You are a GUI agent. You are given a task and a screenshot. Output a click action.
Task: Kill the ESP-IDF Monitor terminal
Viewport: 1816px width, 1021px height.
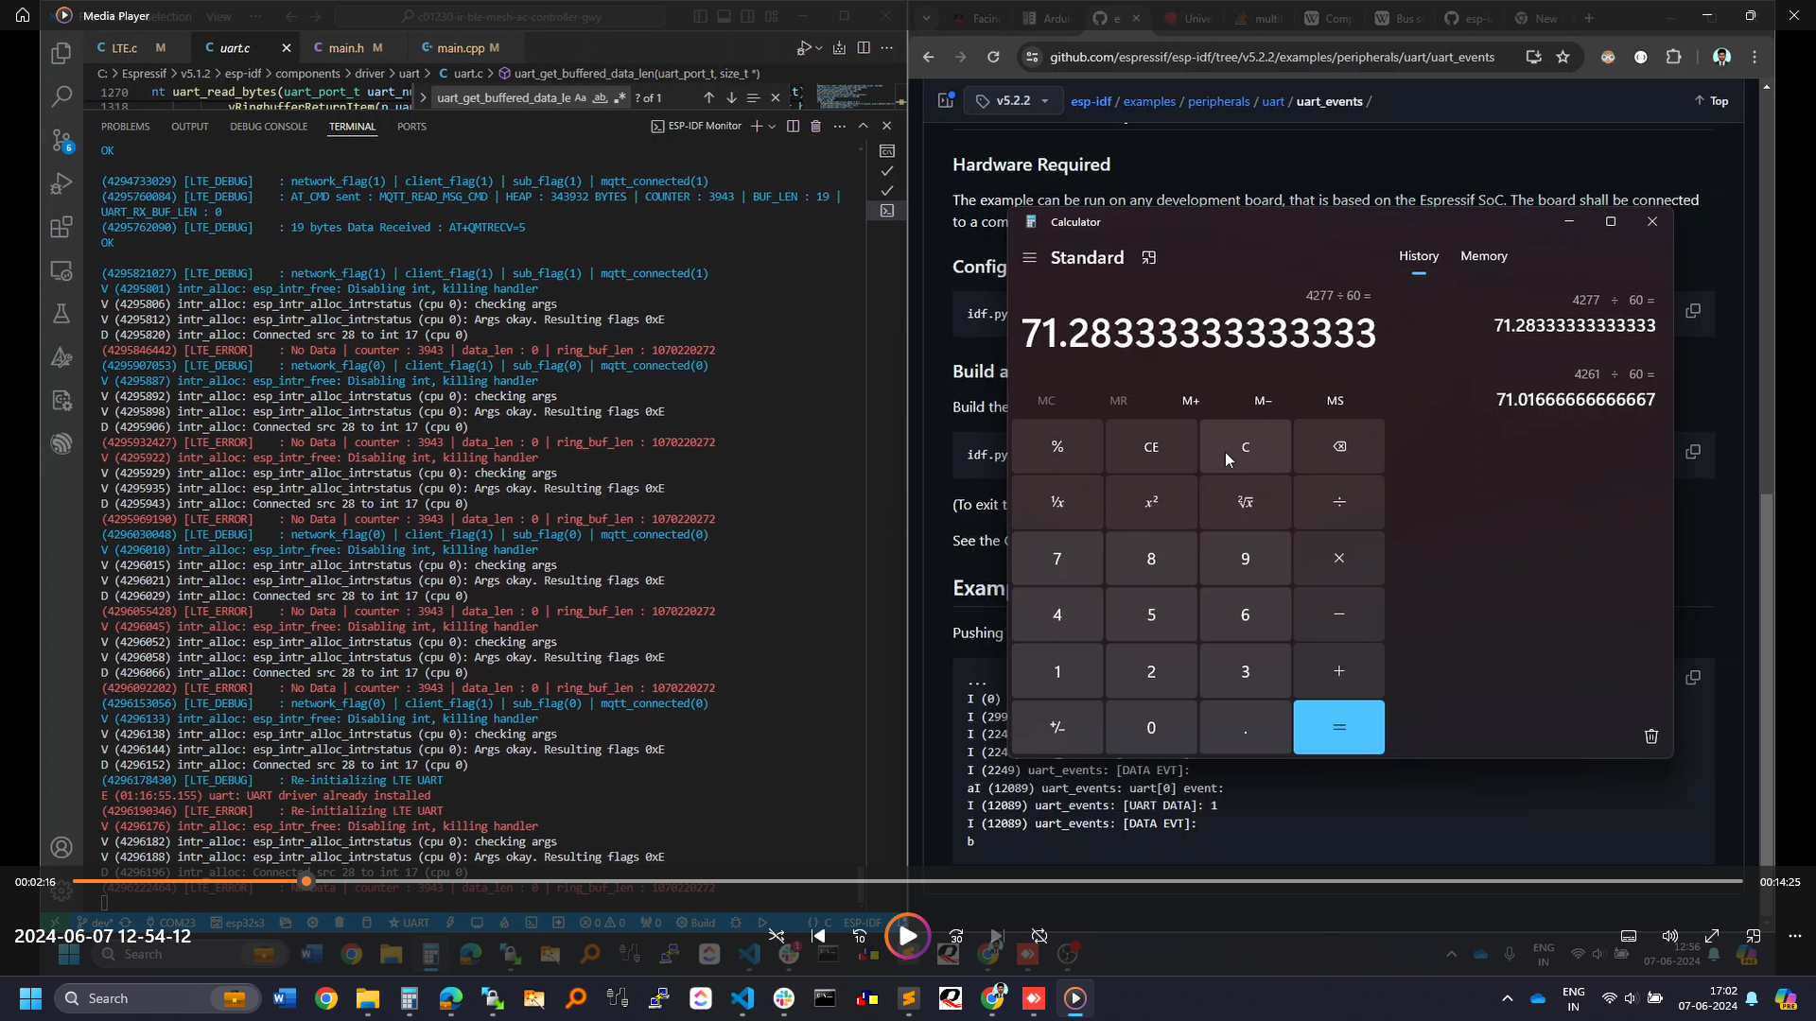click(815, 126)
